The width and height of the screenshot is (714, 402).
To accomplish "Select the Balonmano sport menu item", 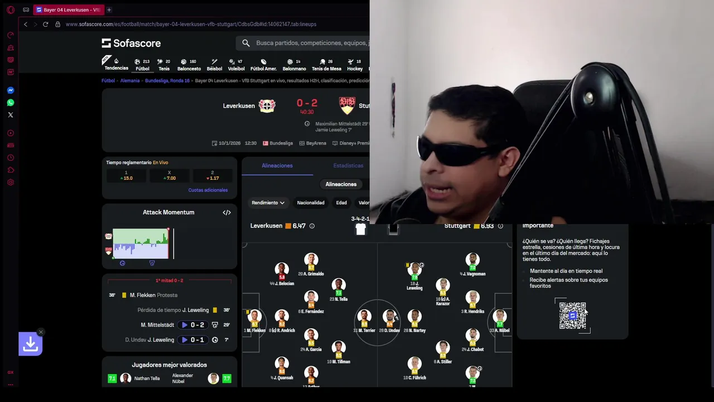I will 294,65.
